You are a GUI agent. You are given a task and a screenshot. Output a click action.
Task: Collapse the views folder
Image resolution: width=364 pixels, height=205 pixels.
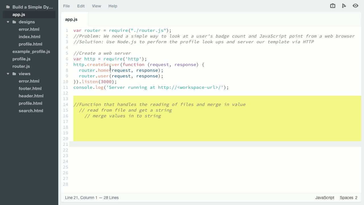[8, 74]
